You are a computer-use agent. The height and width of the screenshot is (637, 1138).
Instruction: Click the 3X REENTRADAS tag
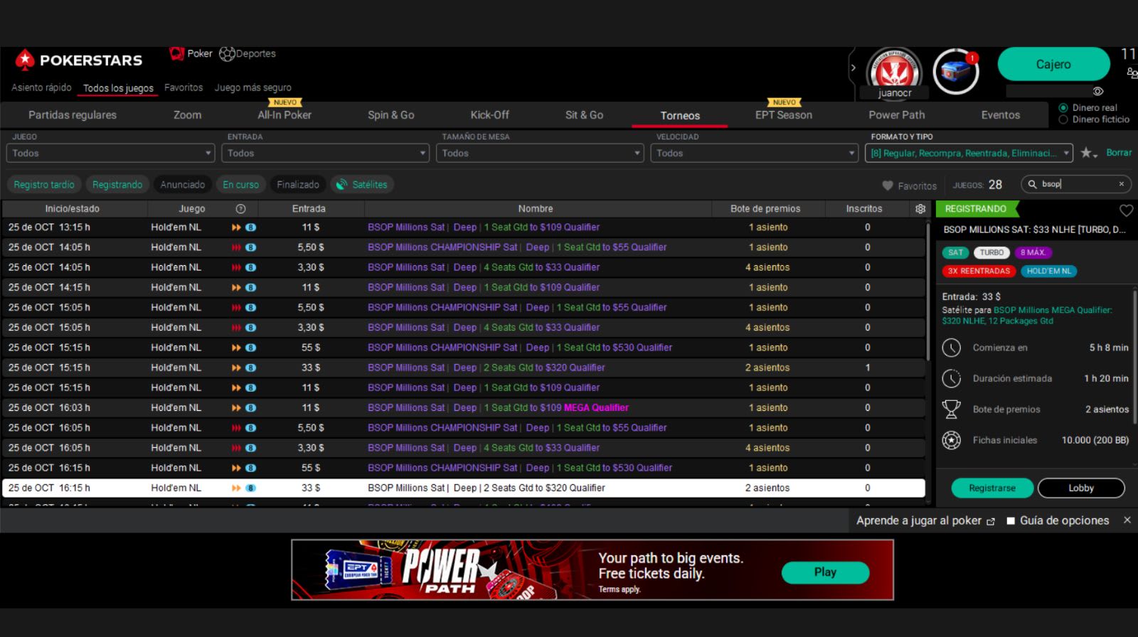tap(979, 271)
